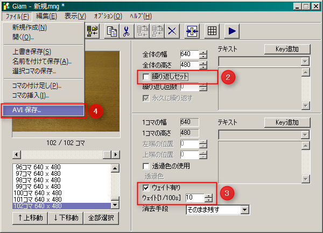Choose 名前を付けて保存 menu entry
323x233 pixels.
click(x=41, y=61)
